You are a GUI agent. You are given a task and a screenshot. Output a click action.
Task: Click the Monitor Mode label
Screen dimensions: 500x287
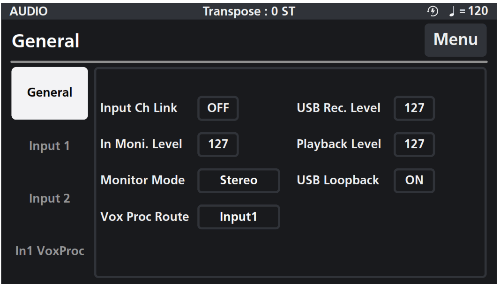pyautogui.click(x=142, y=181)
